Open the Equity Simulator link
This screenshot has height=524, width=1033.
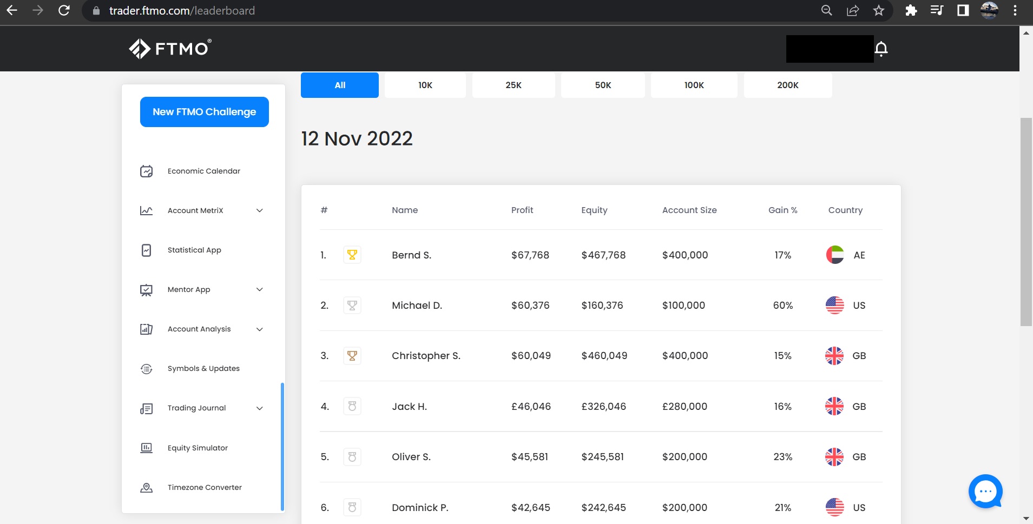(198, 448)
